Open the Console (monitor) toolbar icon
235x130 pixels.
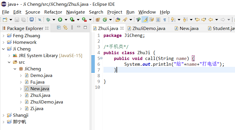point(32,20)
